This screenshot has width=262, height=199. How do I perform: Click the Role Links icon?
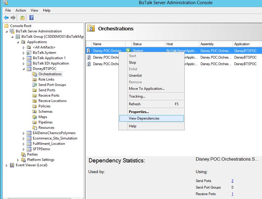[34, 79]
